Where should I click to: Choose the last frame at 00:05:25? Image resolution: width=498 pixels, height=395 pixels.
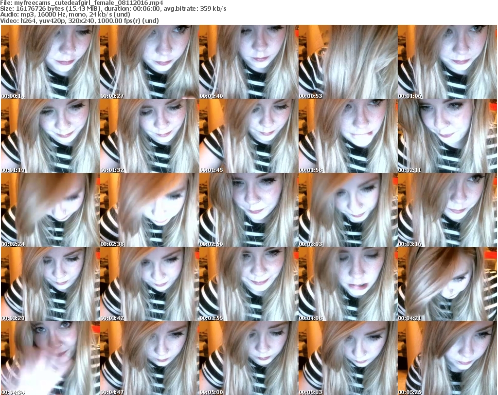click(447, 358)
